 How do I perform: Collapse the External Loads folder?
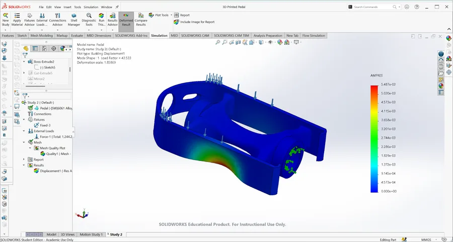point(24,131)
